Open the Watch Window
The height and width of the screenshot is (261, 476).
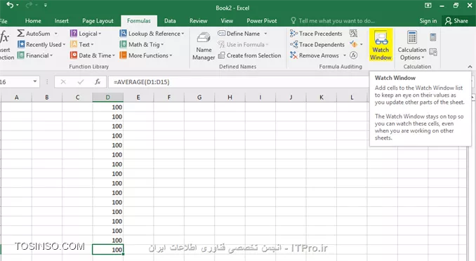pyautogui.click(x=381, y=45)
